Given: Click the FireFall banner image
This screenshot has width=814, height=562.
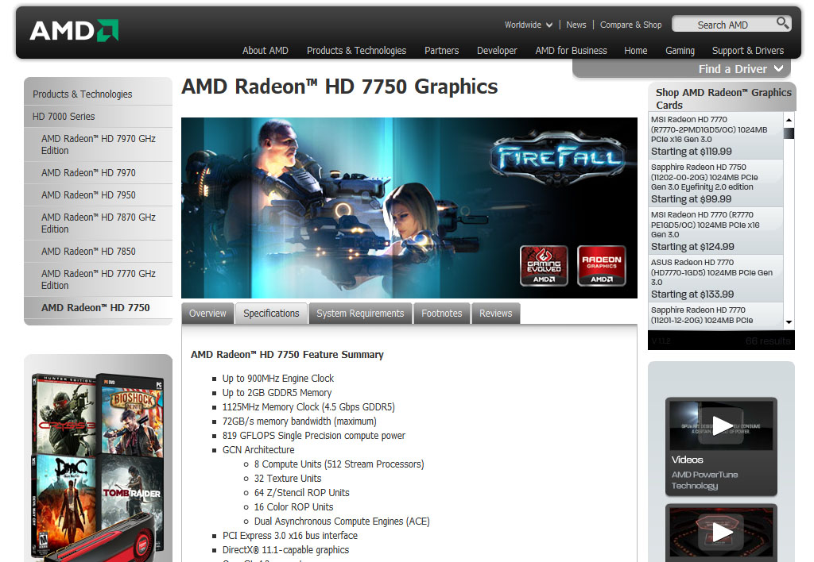Looking at the screenshot, I should click(x=409, y=208).
